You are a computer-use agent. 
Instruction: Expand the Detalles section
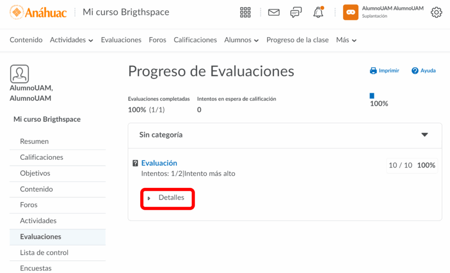pyautogui.click(x=167, y=198)
